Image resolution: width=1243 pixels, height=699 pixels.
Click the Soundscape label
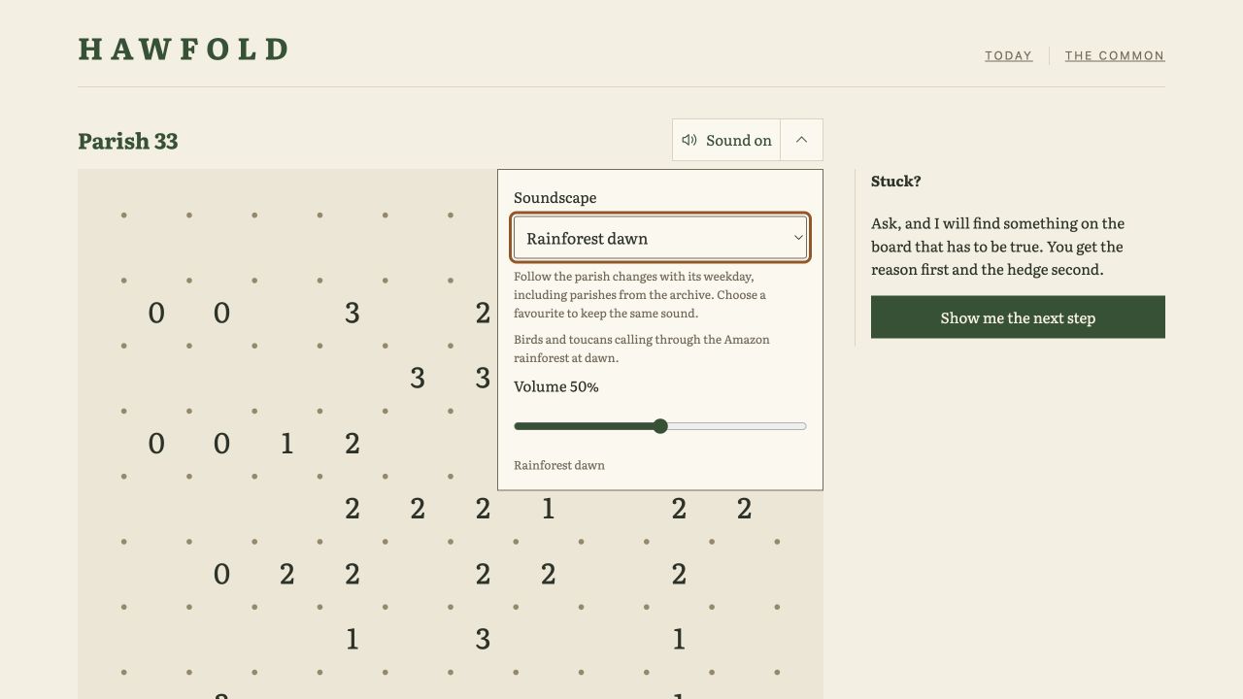click(x=555, y=197)
